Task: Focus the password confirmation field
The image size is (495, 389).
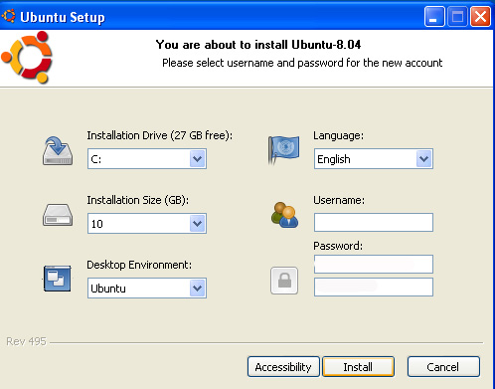Action: 374,287
